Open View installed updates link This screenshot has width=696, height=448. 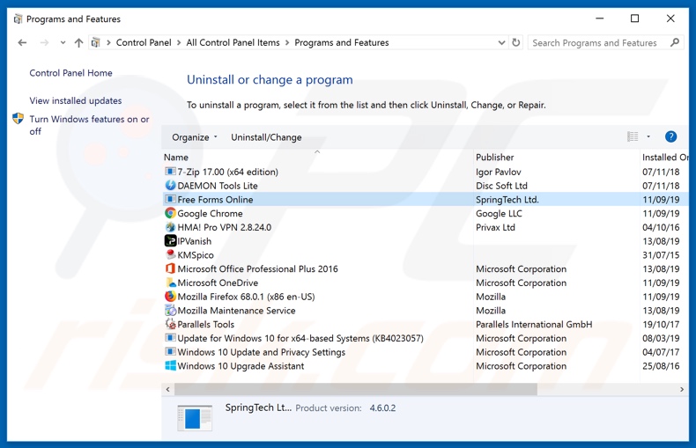76,100
